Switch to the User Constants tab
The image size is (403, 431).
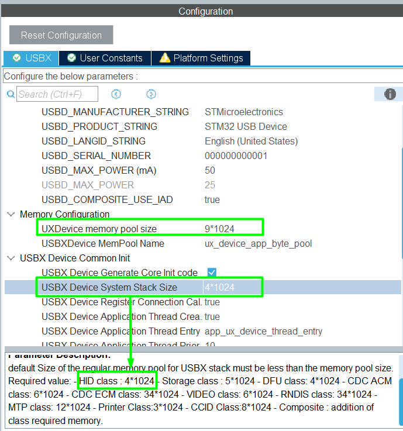coord(105,58)
